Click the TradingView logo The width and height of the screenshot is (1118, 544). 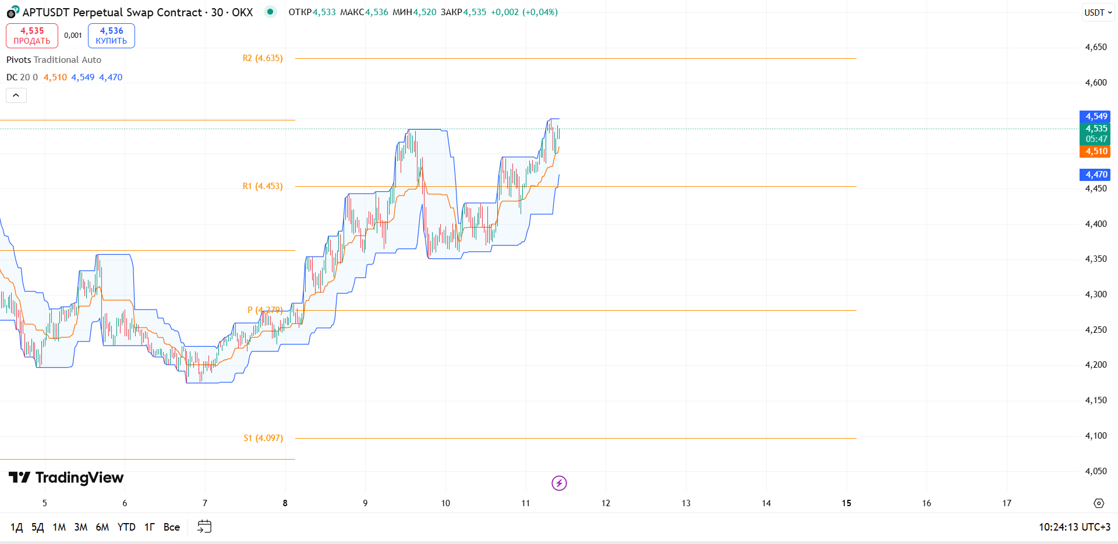click(66, 478)
